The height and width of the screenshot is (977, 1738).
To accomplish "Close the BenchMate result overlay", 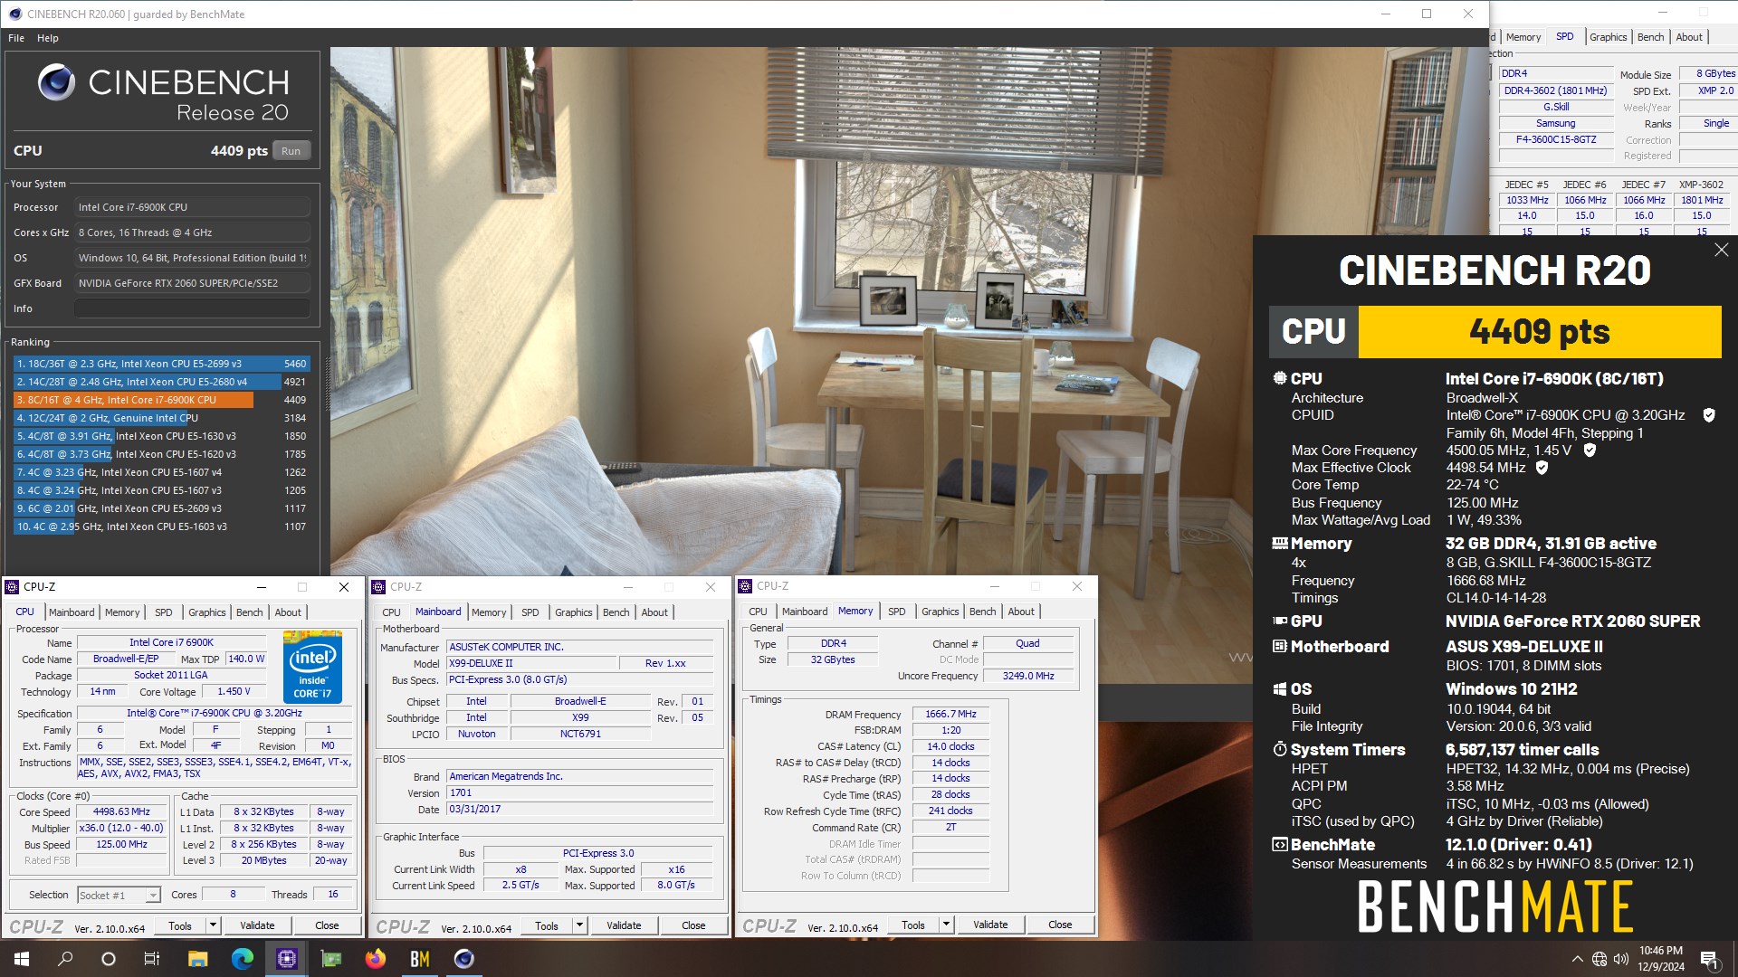I will (1721, 250).
